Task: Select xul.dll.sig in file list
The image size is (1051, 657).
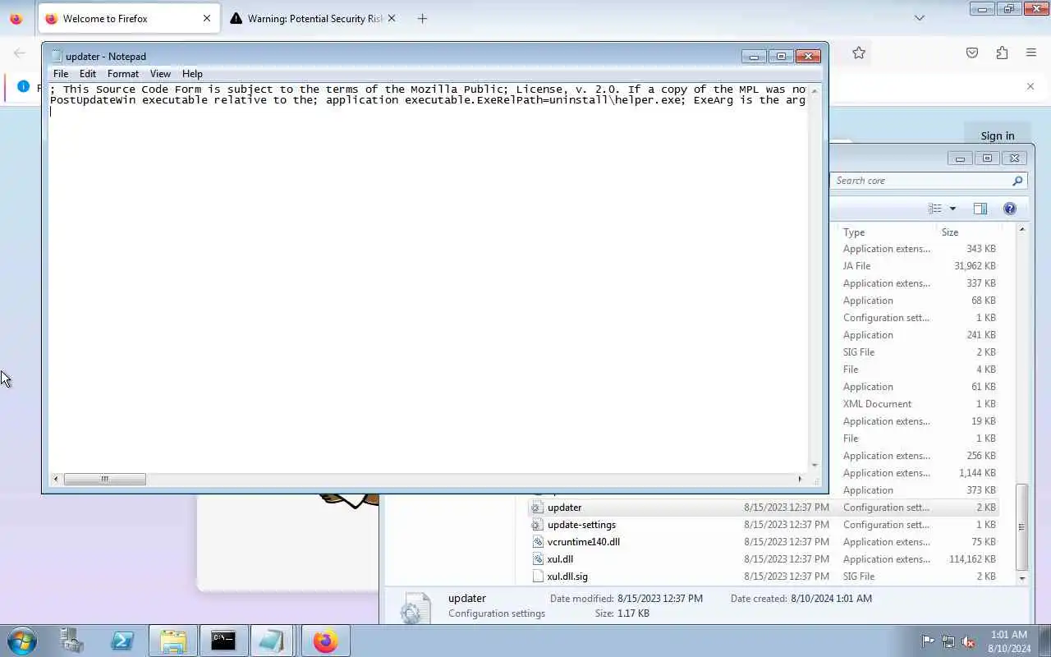Action: [764, 577]
